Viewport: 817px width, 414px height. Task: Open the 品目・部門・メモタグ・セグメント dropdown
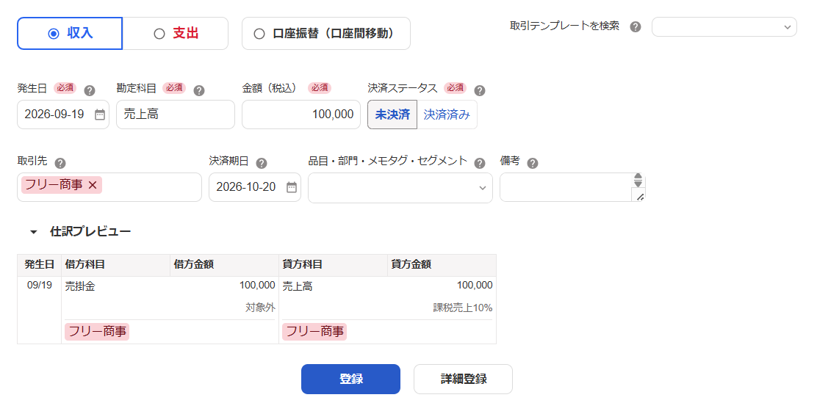[x=400, y=188]
